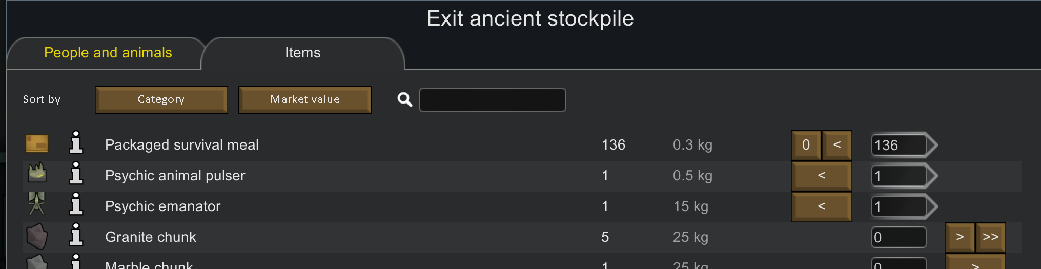
Task: Focus the item search text field
Action: click(493, 99)
